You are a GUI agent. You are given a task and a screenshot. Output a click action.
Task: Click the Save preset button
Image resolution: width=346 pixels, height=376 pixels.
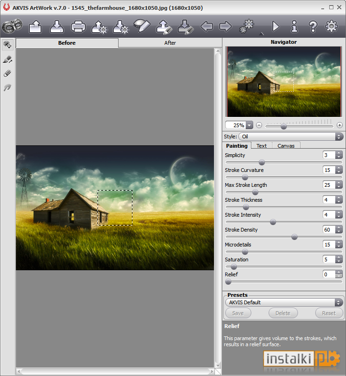pyautogui.click(x=238, y=313)
